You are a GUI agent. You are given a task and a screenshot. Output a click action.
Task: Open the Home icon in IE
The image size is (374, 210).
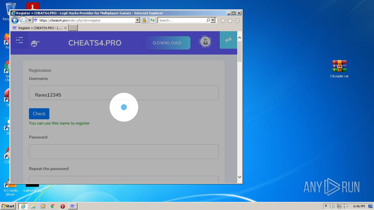tap(223, 21)
